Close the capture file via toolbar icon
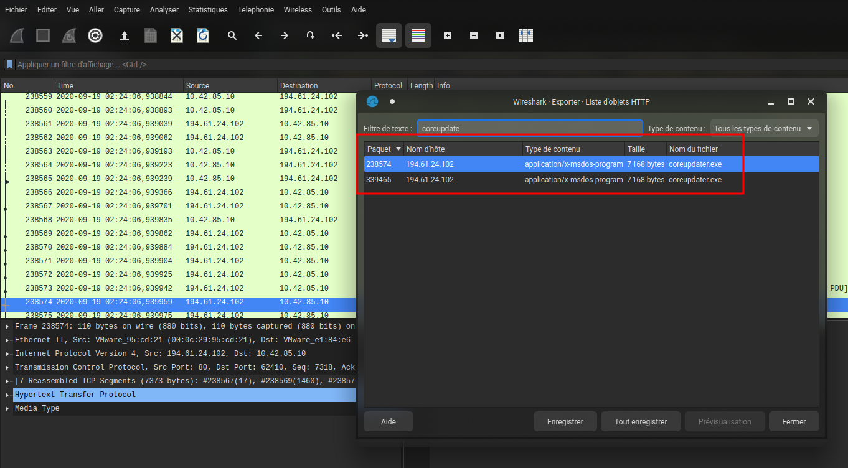This screenshot has height=468, width=848. tap(177, 35)
